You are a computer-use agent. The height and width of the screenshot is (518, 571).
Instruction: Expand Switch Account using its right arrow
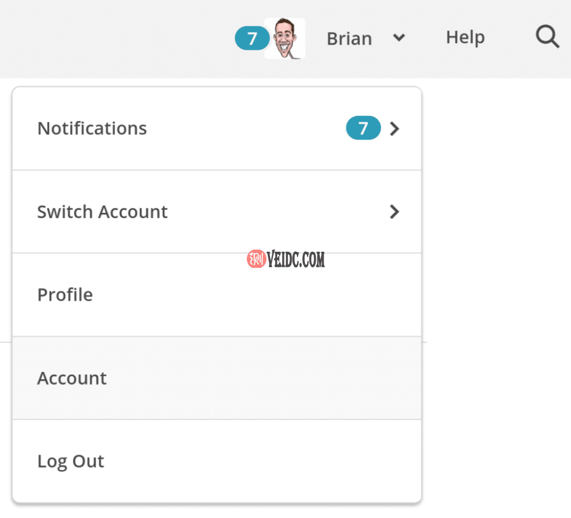(x=394, y=212)
